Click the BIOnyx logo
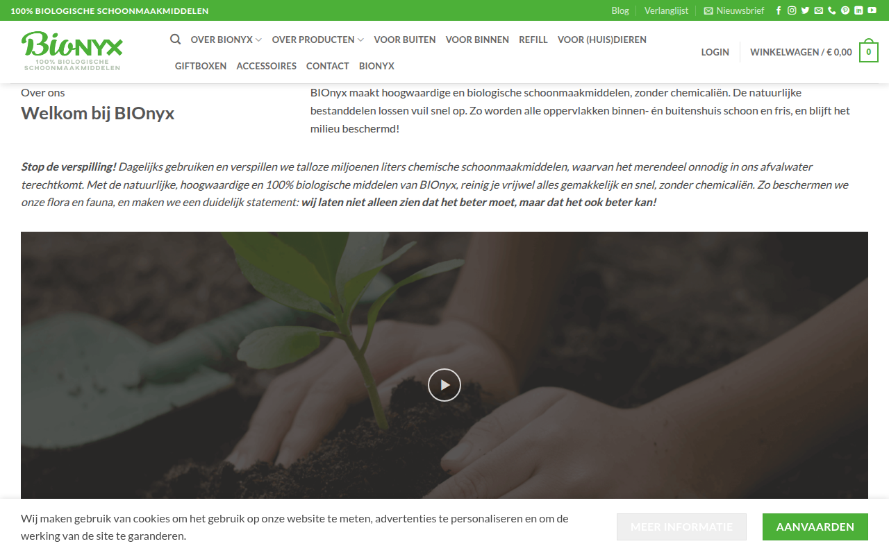 pyautogui.click(x=72, y=50)
